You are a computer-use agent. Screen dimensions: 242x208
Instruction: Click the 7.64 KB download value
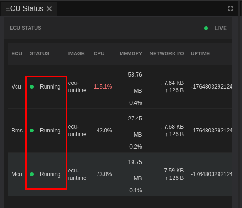pos(172,83)
